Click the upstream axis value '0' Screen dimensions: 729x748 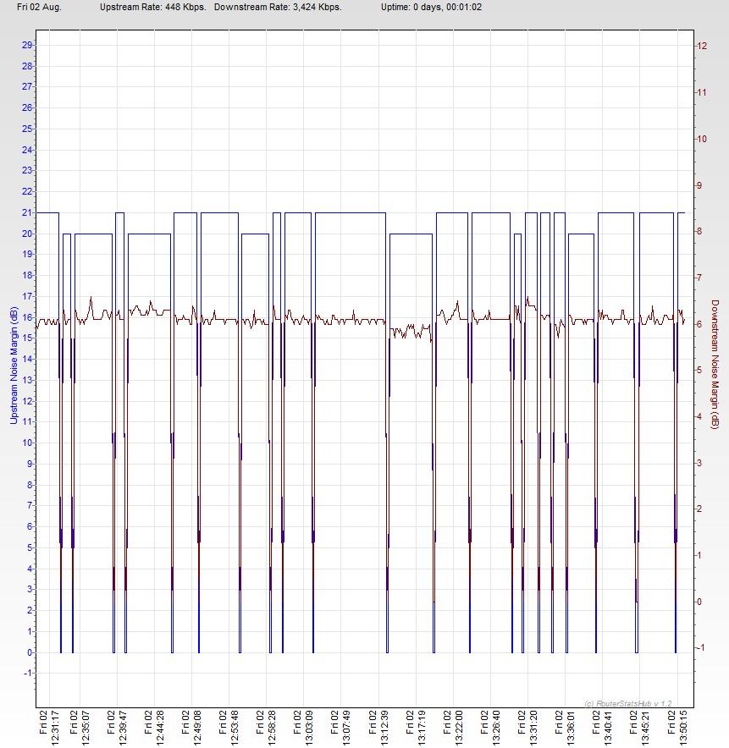30,652
